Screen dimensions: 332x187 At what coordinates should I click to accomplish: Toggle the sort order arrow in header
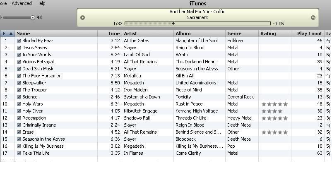[x=11, y=34]
